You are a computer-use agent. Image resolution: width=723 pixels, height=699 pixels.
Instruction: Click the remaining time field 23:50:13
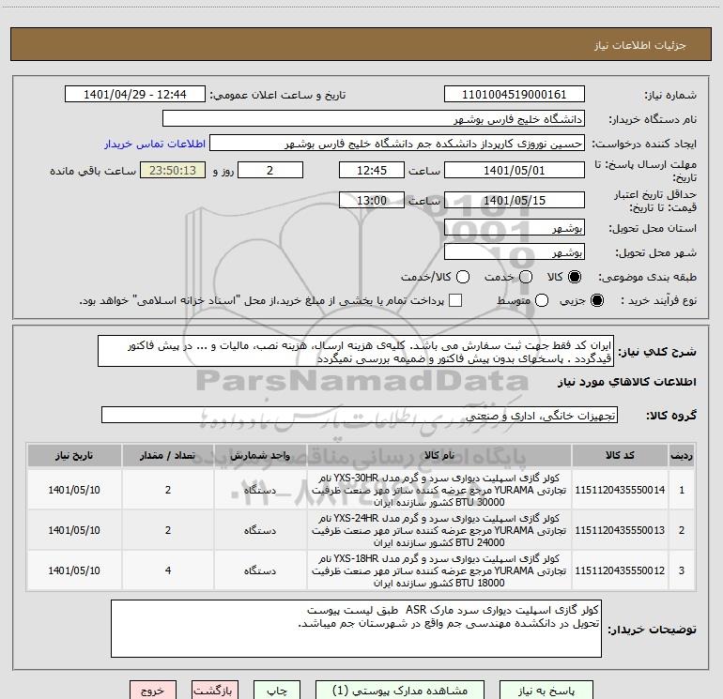point(173,170)
